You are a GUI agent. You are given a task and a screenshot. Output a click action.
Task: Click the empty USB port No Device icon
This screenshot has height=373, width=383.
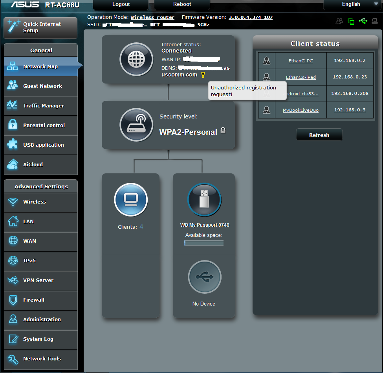point(204,277)
